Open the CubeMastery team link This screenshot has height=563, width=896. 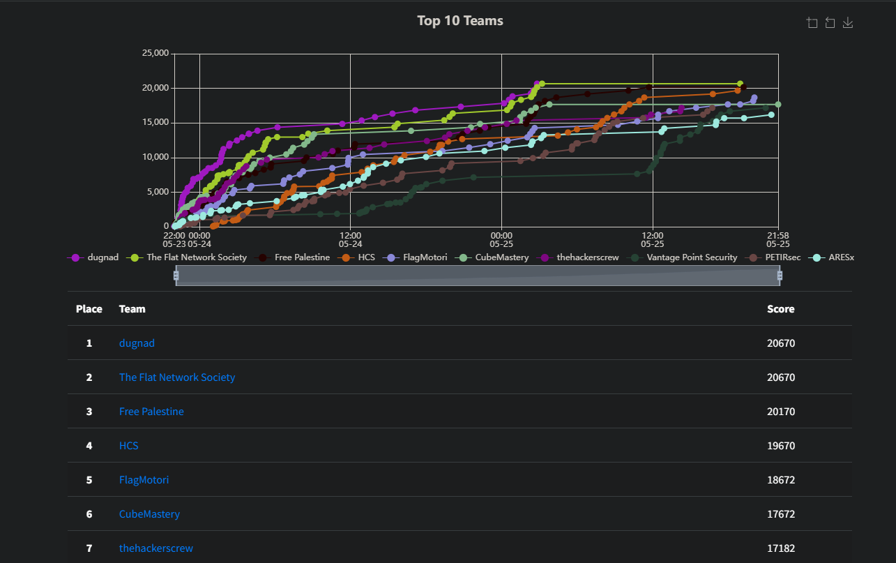(149, 513)
